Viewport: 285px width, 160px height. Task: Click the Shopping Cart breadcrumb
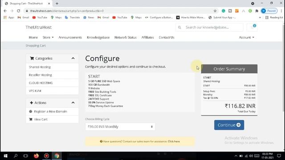tap(36, 45)
